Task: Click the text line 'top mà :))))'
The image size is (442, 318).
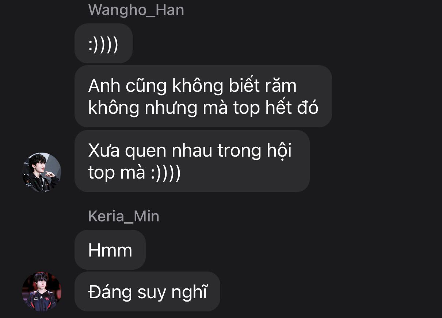Action: 134,173
